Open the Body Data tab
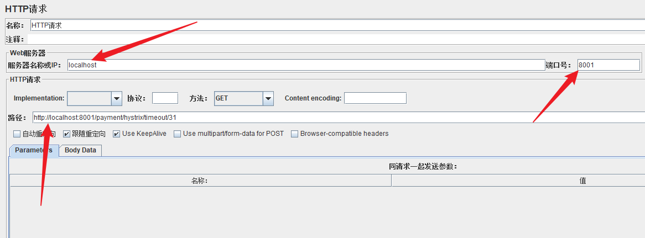 80,150
